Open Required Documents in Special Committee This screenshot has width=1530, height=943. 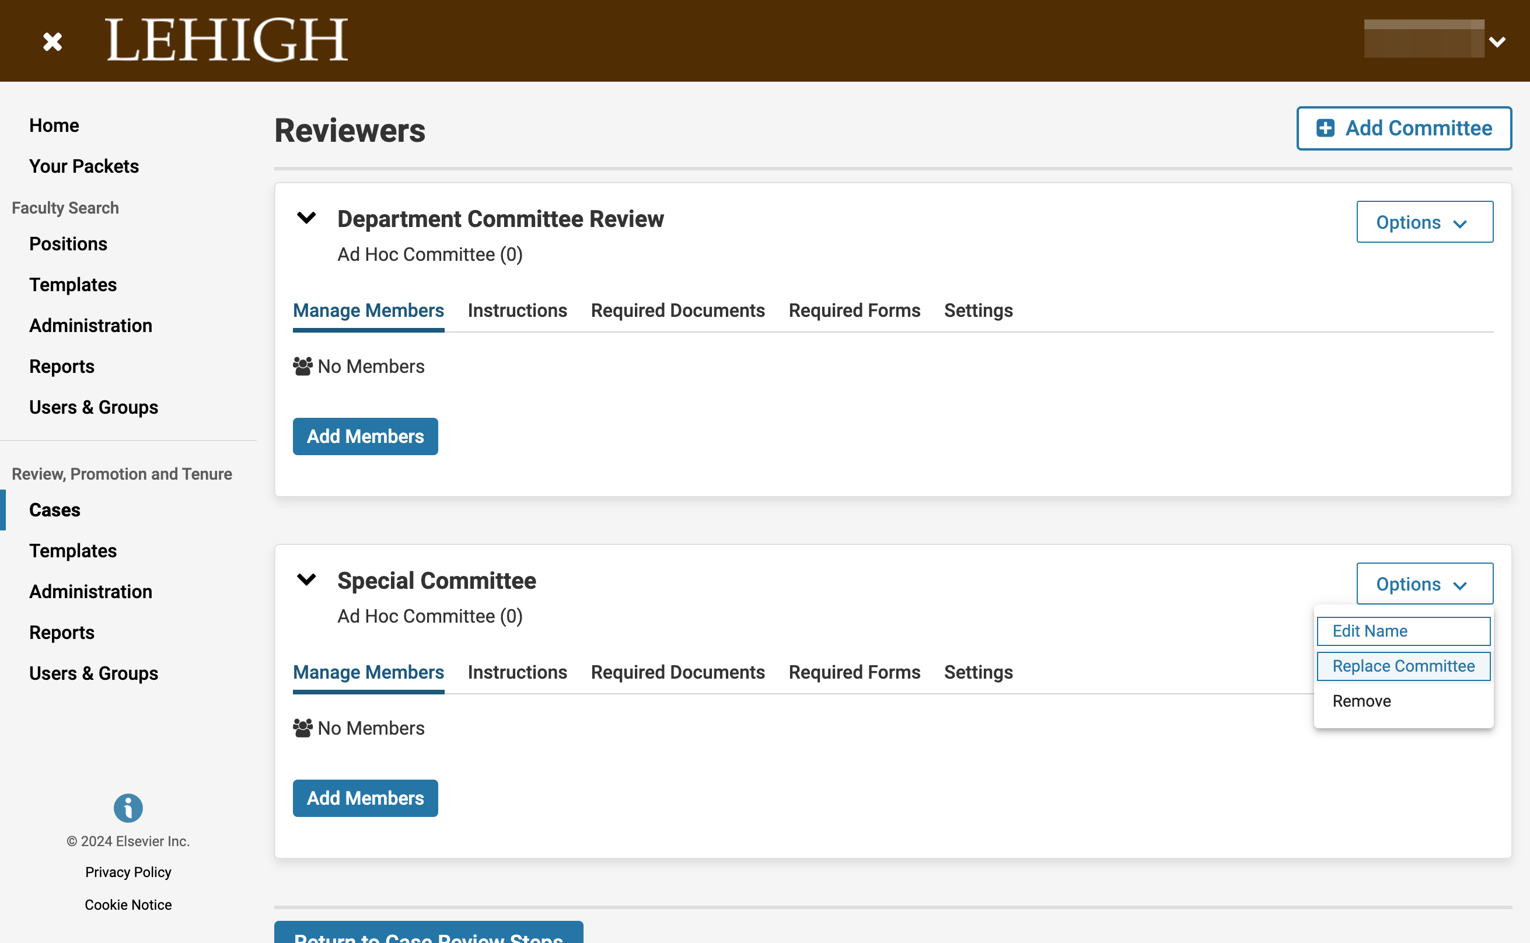click(677, 672)
